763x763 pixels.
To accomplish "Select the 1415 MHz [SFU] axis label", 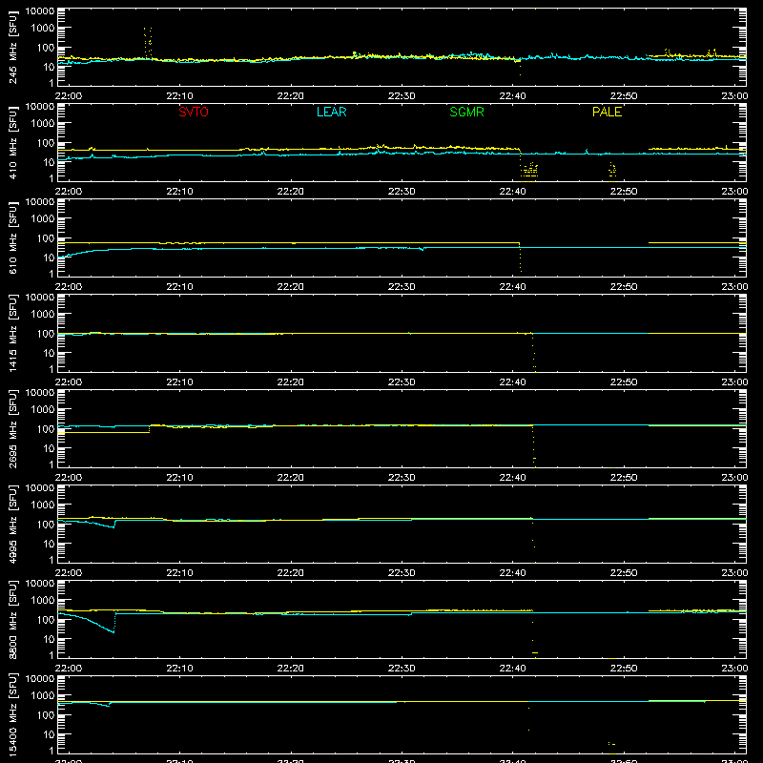I will pos(12,333).
